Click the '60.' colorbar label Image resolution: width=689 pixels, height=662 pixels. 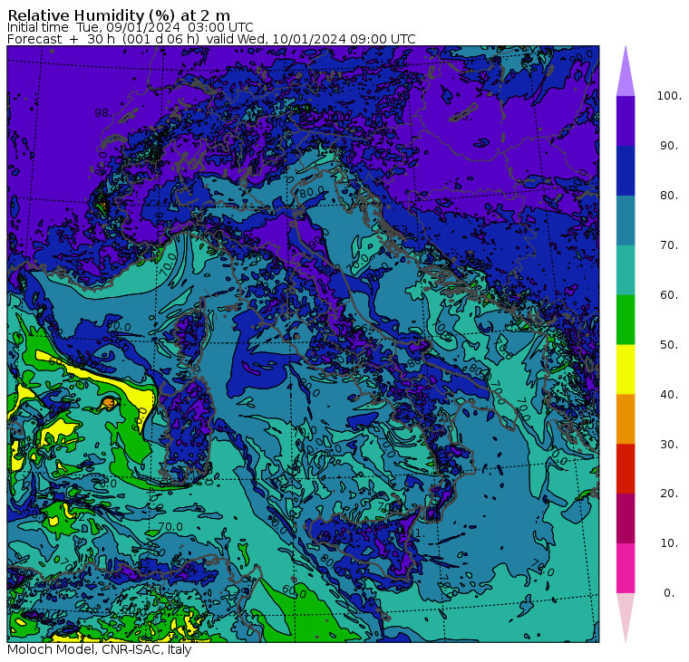point(669,295)
